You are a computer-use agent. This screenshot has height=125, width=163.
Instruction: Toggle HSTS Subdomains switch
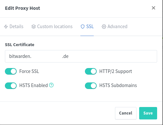(x=91, y=86)
